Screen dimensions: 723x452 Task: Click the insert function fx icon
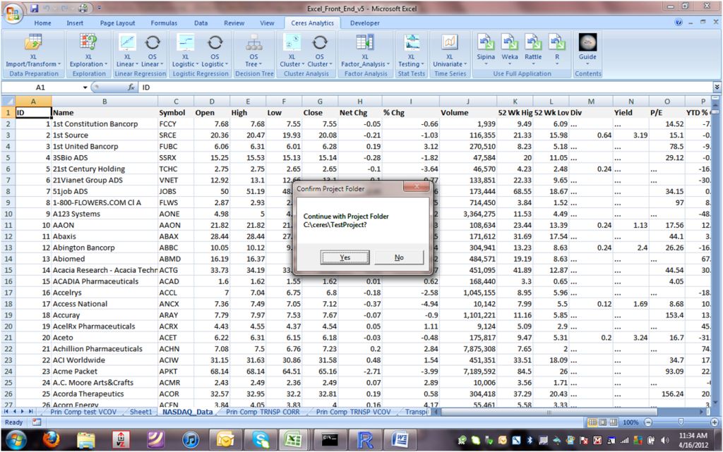point(131,87)
